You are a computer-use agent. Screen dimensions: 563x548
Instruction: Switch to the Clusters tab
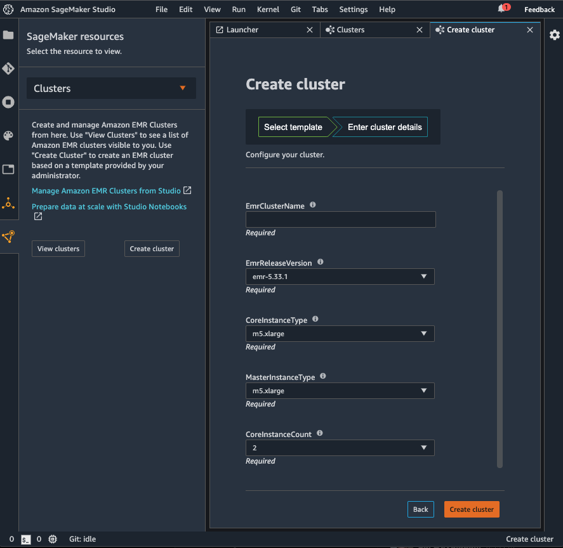pos(375,30)
